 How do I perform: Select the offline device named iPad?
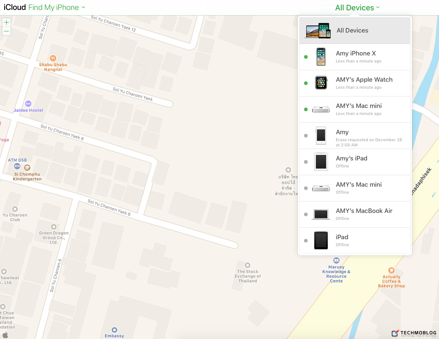(x=355, y=241)
